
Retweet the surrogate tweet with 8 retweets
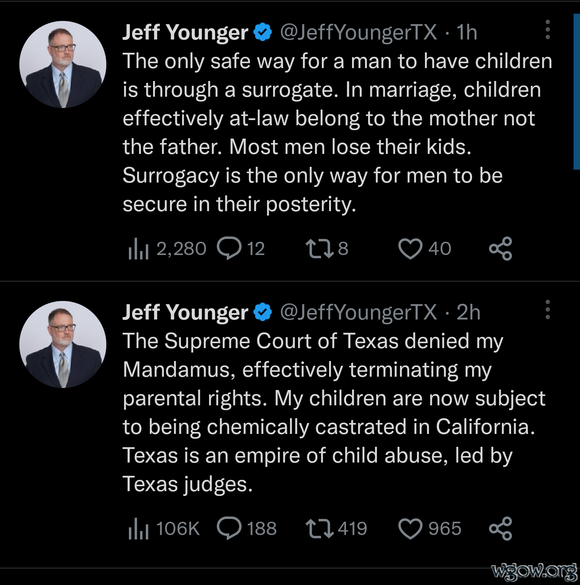(319, 248)
